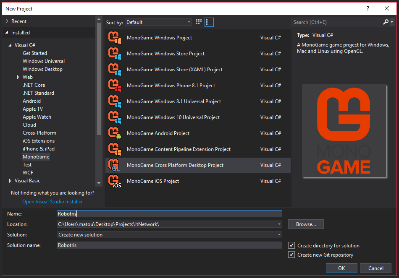
Task: Expand the Web node under Visual C#
Action: pos(18,77)
